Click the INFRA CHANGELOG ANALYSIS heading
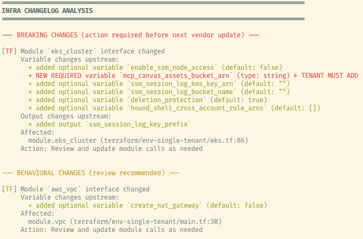 click(x=47, y=11)
